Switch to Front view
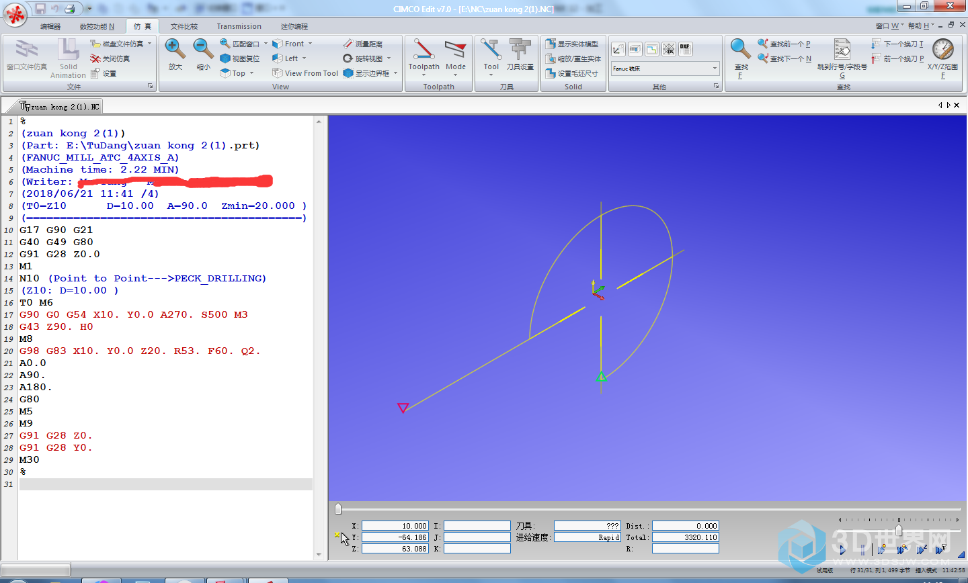This screenshot has width=968, height=583. 288,44
